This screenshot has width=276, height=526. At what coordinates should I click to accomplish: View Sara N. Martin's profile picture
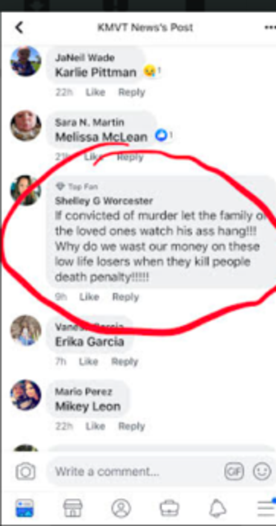[26, 126]
